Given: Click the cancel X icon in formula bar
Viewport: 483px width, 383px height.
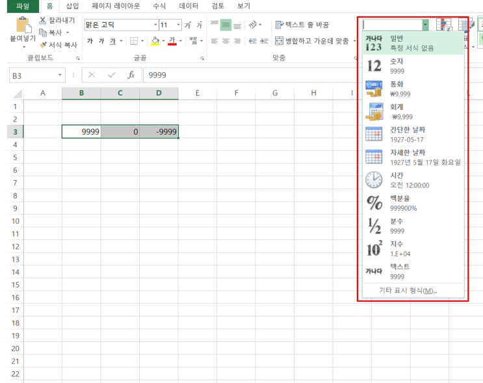Looking at the screenshot, I should tap(92, 75).
